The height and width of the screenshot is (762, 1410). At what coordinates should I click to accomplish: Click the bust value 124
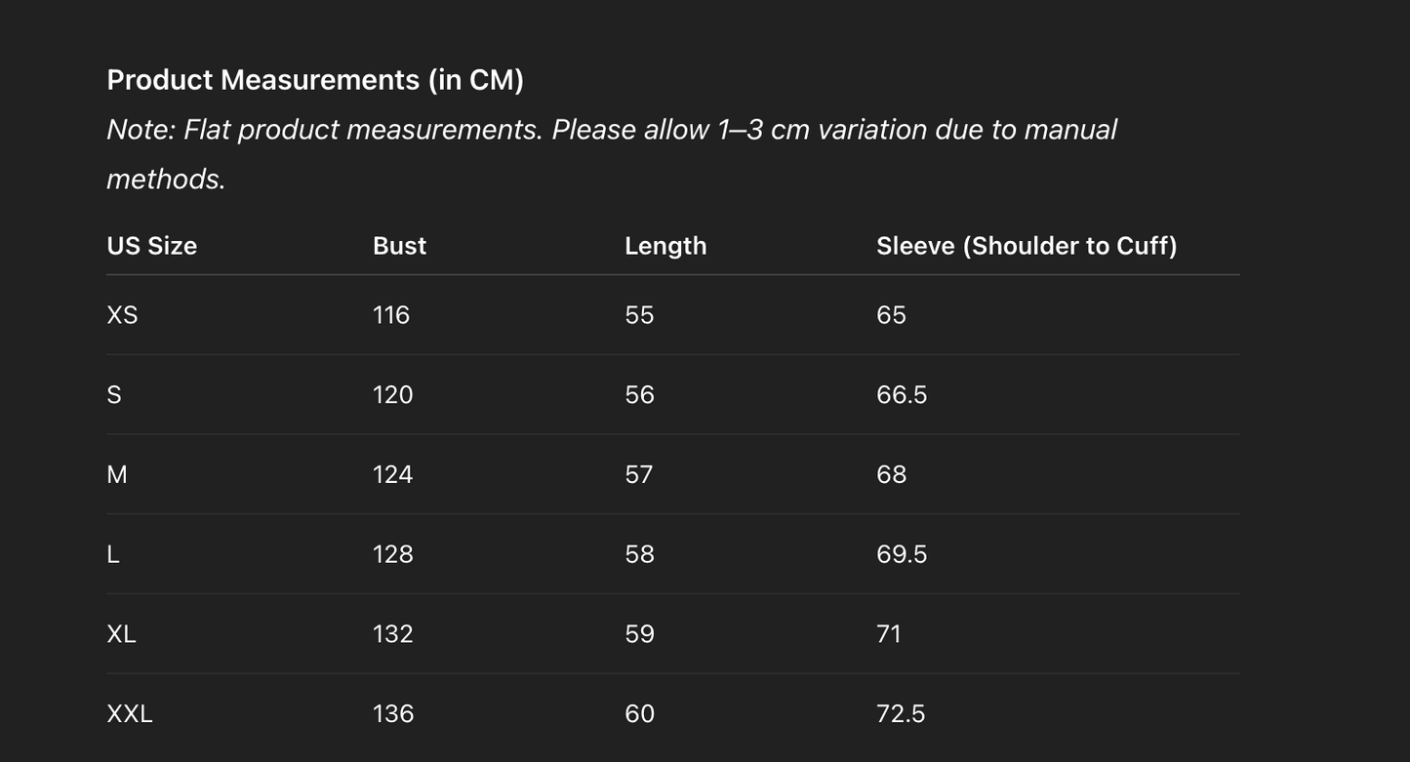[392, 475]
